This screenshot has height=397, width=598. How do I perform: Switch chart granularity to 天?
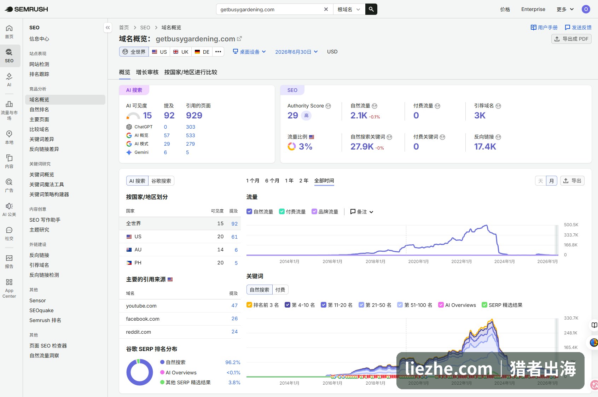click(541, 181)
